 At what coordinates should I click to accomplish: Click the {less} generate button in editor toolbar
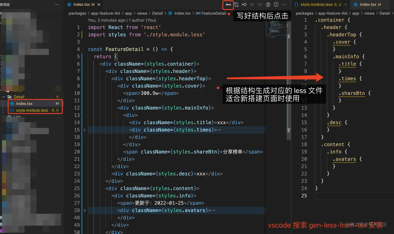pos(228,5)
